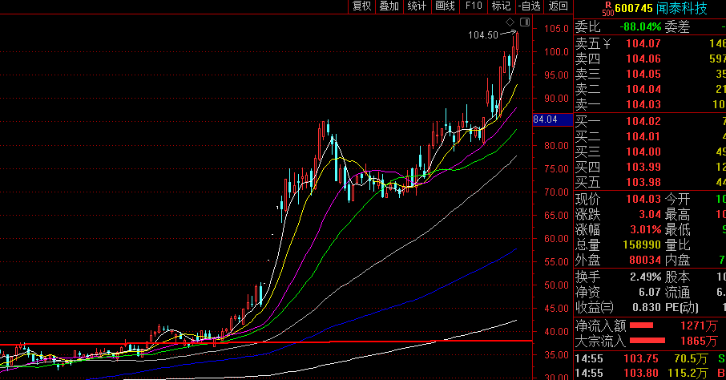Click the 净资 value 6.07
The height and width of the screenshot is (380, 726).
pos(650,293)
